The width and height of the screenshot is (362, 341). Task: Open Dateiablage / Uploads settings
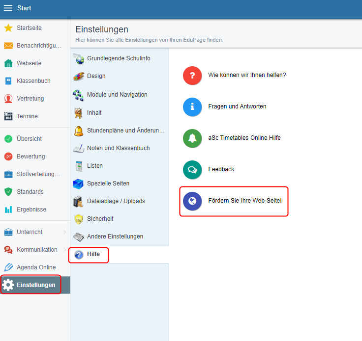click(x=120, y=201)
